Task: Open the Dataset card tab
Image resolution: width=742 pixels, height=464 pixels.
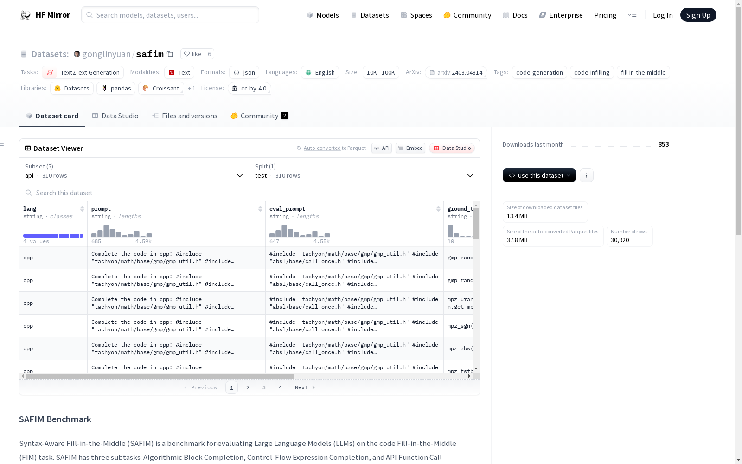Action: 52,116
